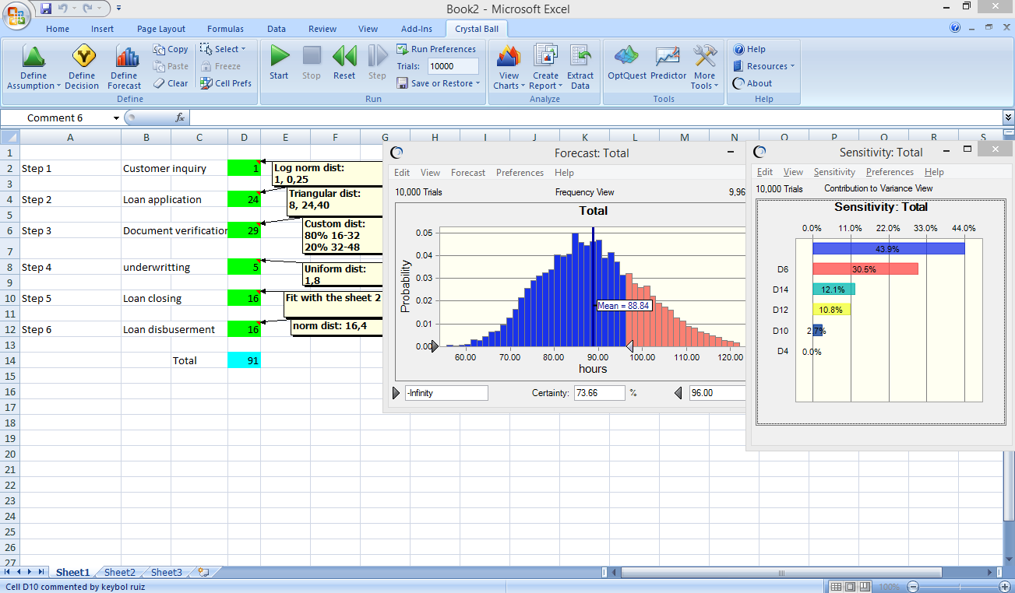Click the Excel help question mark icon
This screenshot has height=593, width=1015.
(956, 28)
